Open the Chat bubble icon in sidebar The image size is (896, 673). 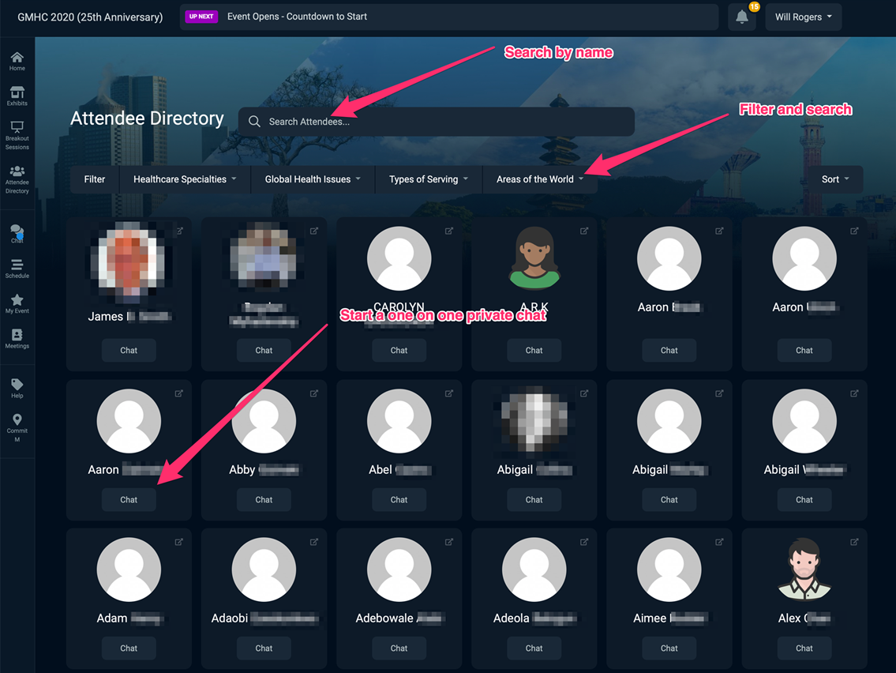tap(17, 233)
